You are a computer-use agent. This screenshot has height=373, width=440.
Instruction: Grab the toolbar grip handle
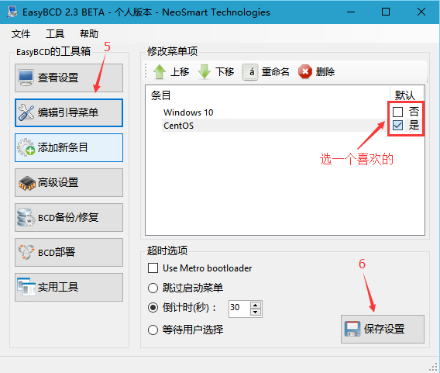tap(146, 71)
